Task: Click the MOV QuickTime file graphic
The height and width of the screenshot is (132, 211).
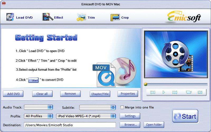Action: (x=104, y=75)
